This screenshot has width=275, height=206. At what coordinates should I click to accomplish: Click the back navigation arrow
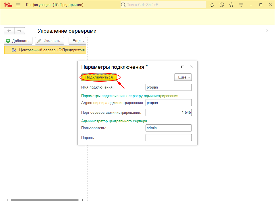(9, 31)
